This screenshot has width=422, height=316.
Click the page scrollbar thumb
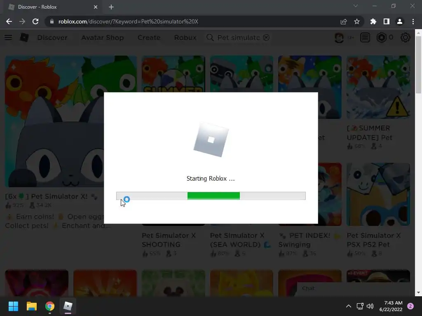point(418,65)
